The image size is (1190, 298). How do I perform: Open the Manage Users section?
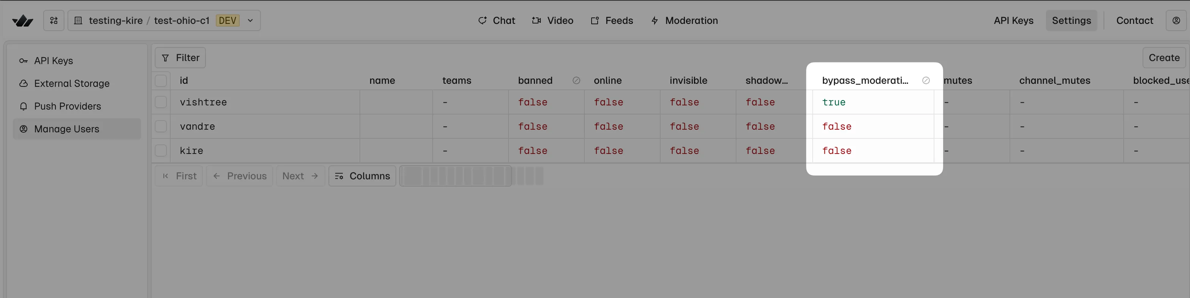coord(66,129)
